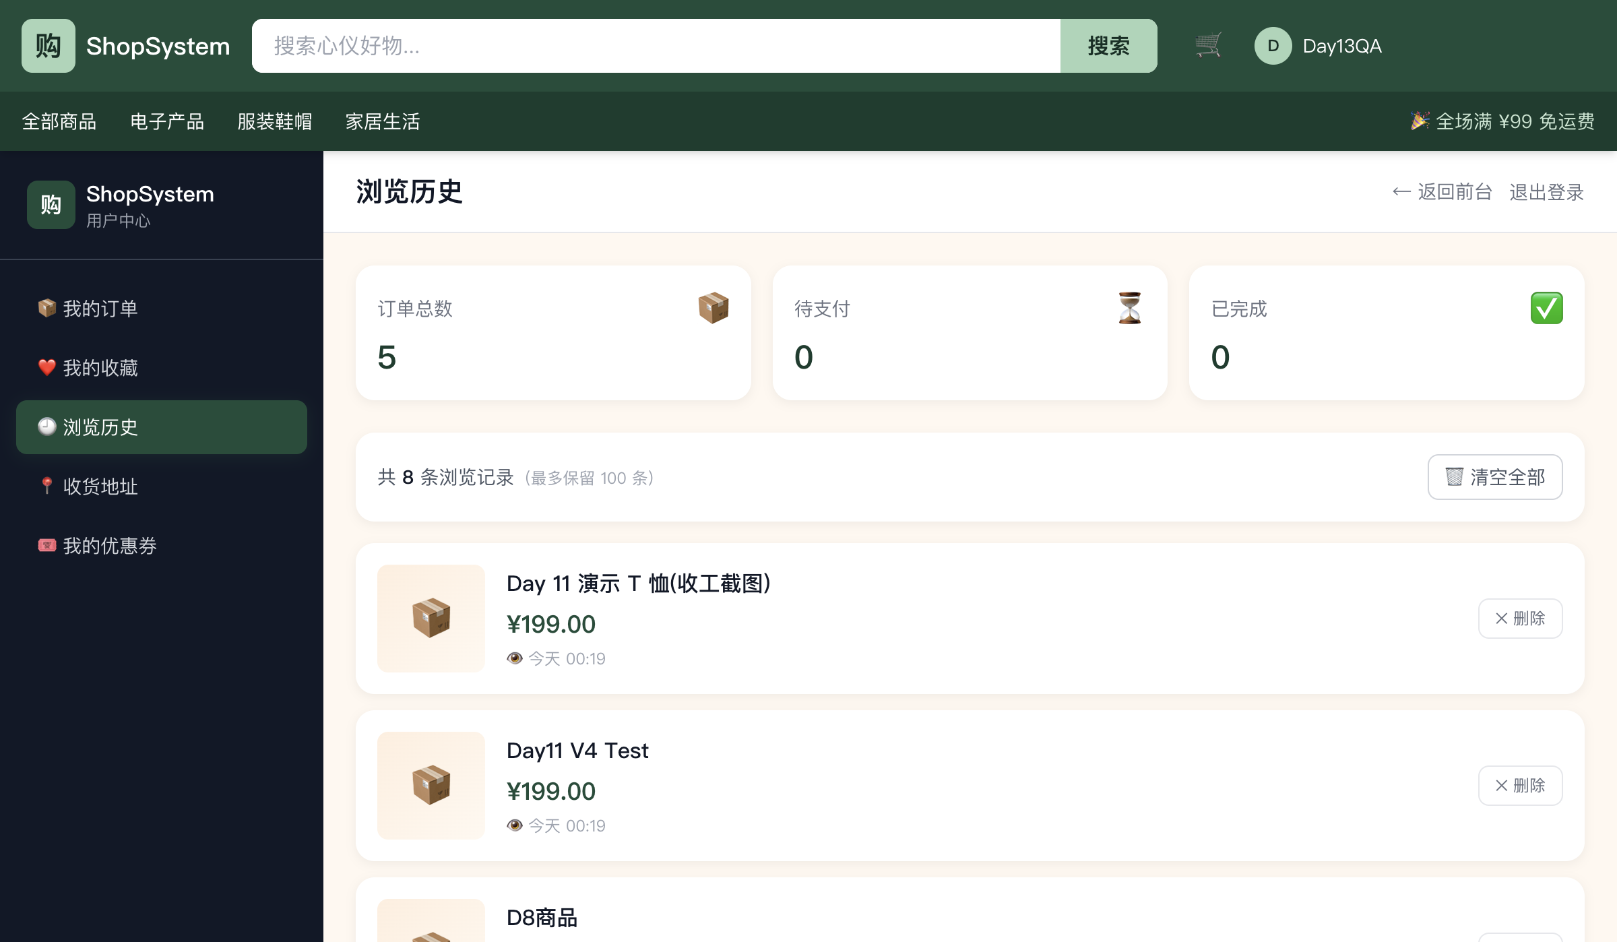Click the 待支付 label
This screenshot has height=942, width=1617.
(x=823, y=309)
